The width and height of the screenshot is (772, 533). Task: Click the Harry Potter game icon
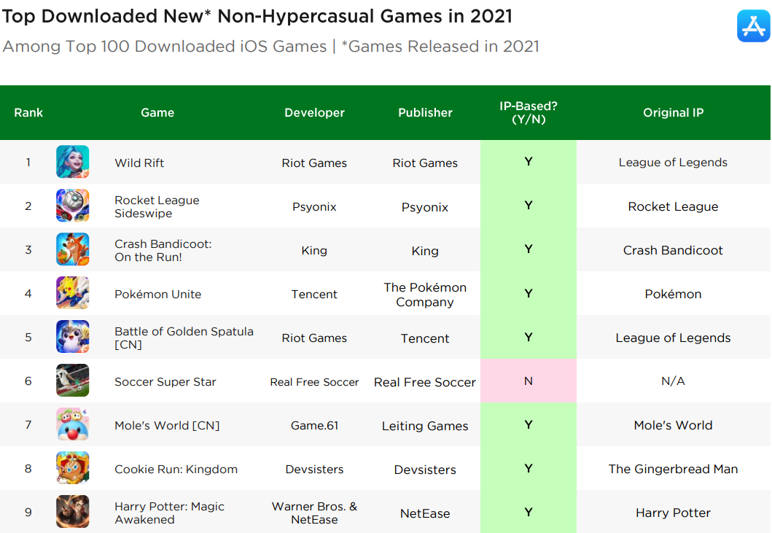click(x=73, y=512)
